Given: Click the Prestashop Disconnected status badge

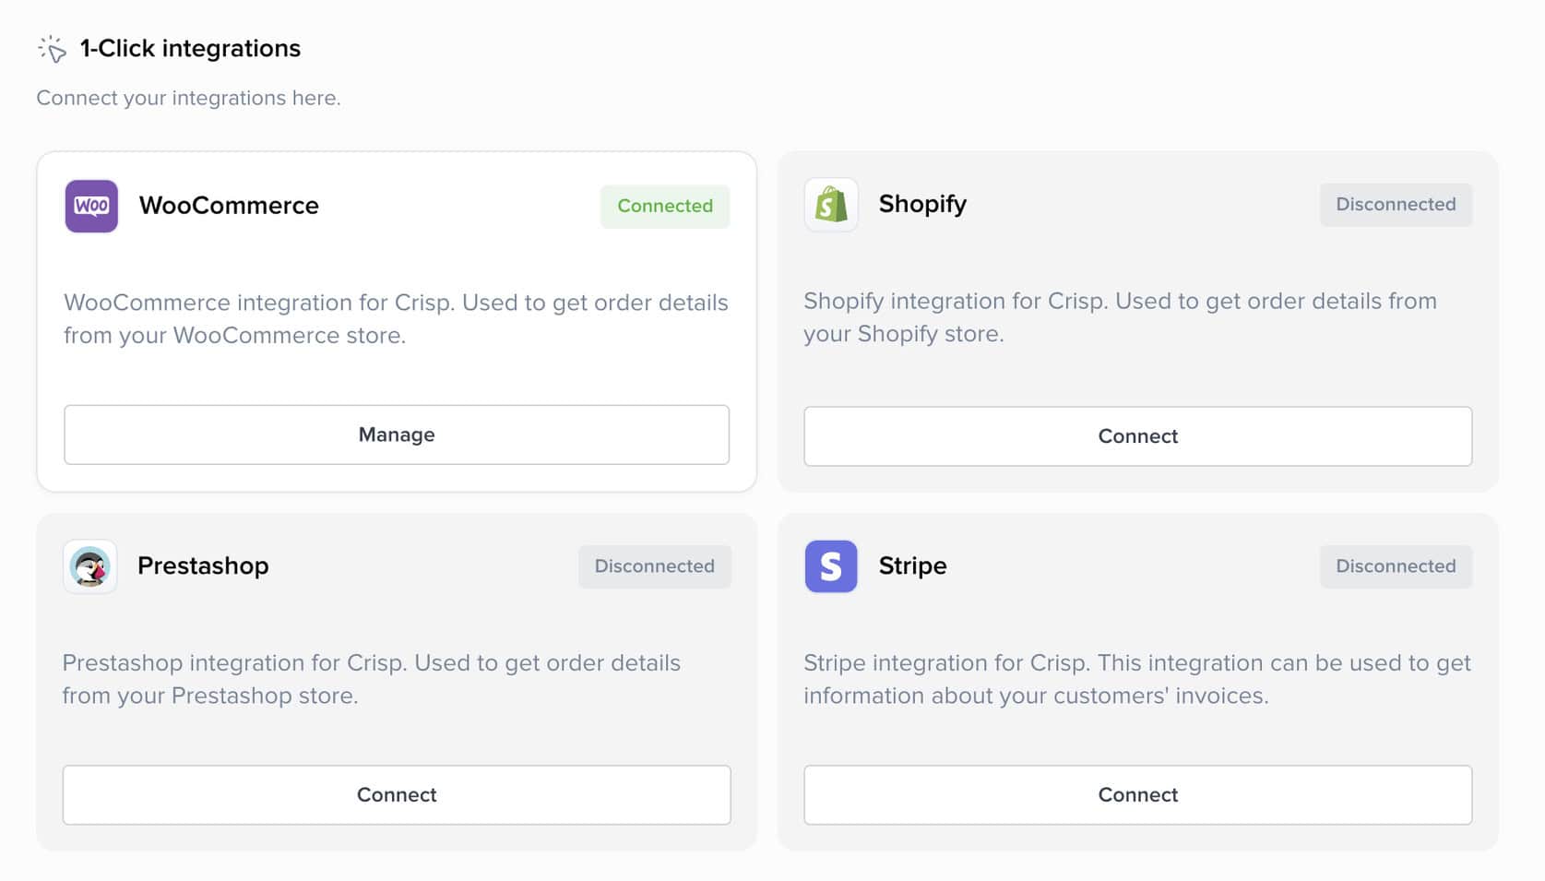Looking at the screenshot, I should (x=654, y=566).
